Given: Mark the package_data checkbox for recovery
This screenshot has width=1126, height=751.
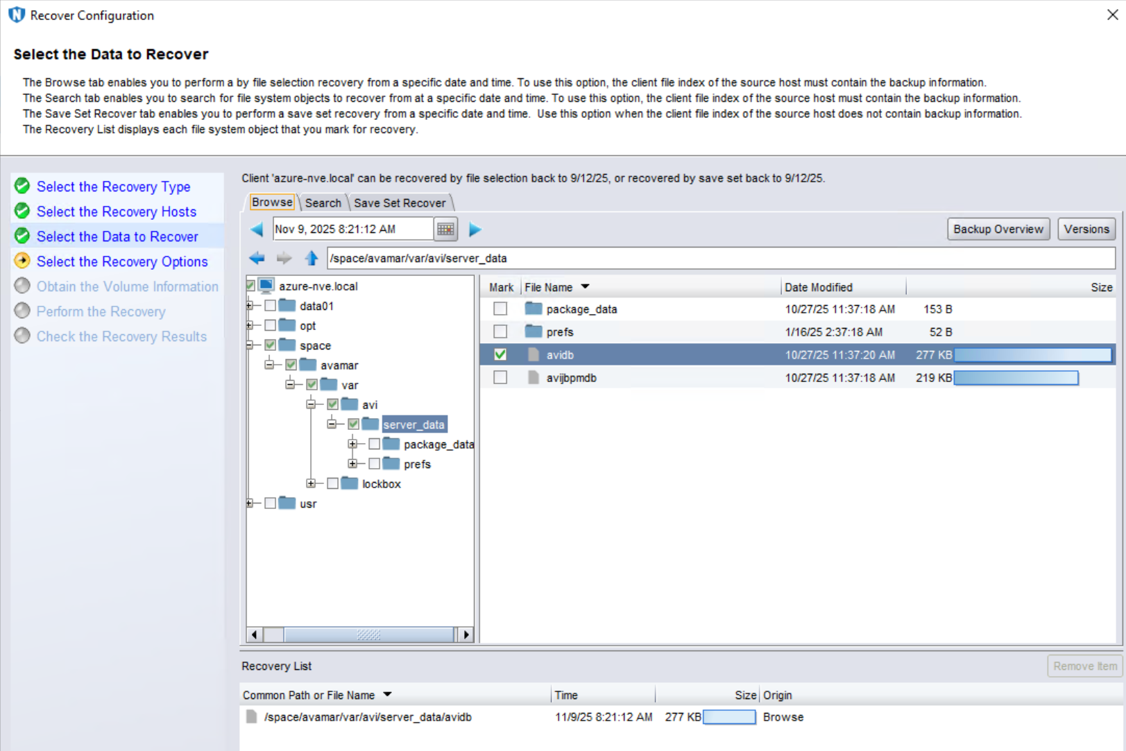Looking at the screenshot, I should coord(500,309).
